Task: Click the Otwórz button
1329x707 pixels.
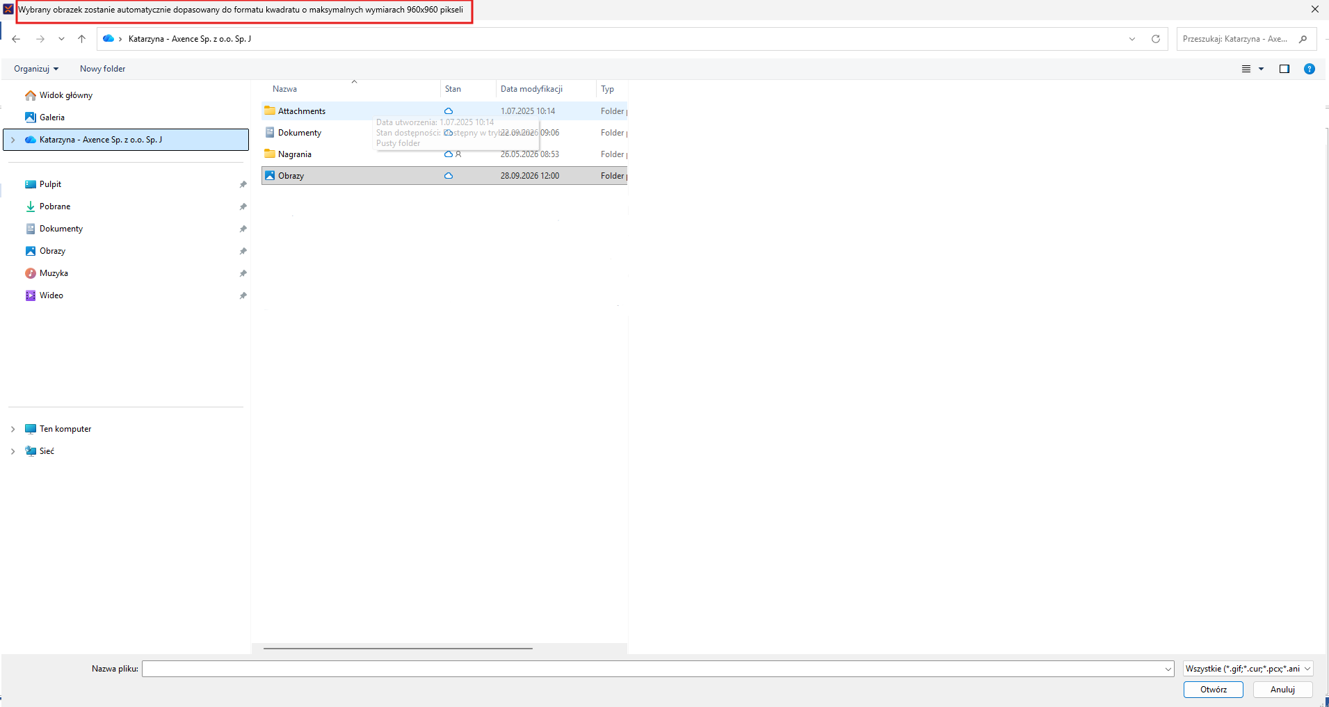Action: (x=1214, y=690)
